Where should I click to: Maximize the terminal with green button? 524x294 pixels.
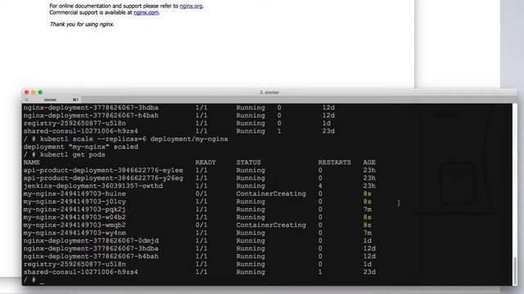pos(40,92)
